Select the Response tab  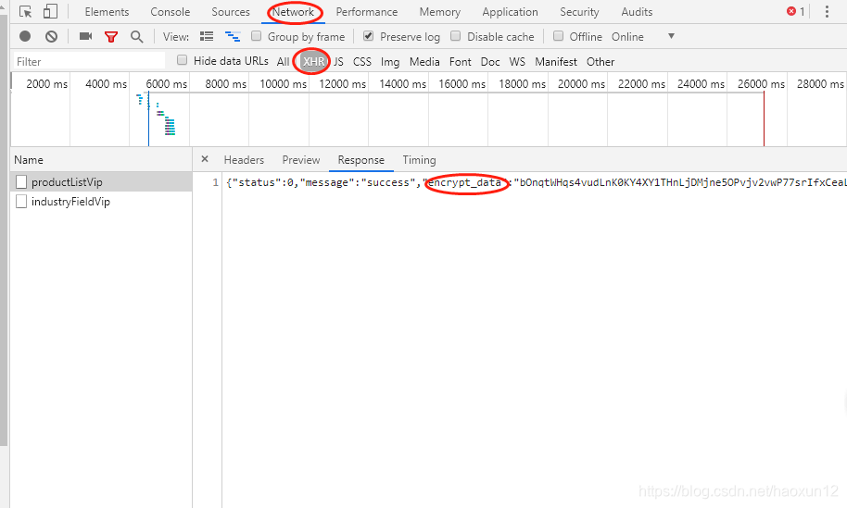click(360, 160)
